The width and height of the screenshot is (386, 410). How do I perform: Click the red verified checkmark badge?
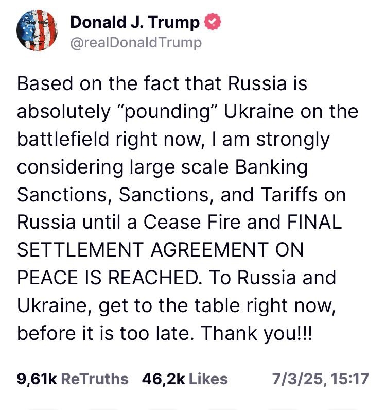click(x=213, y=22)
